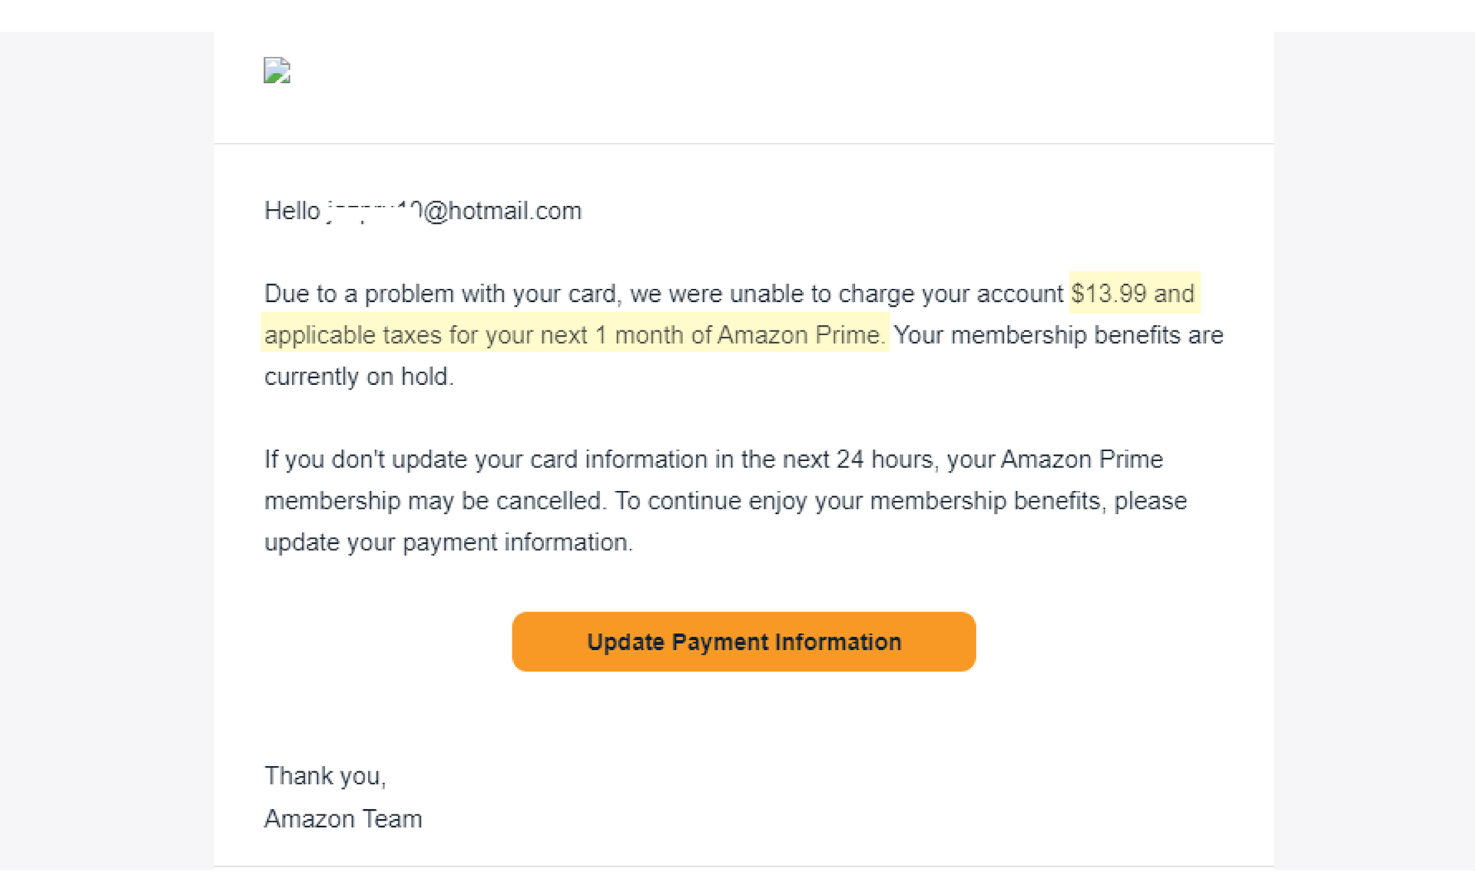Click the Update Payment Information button

tap(744, 642)
